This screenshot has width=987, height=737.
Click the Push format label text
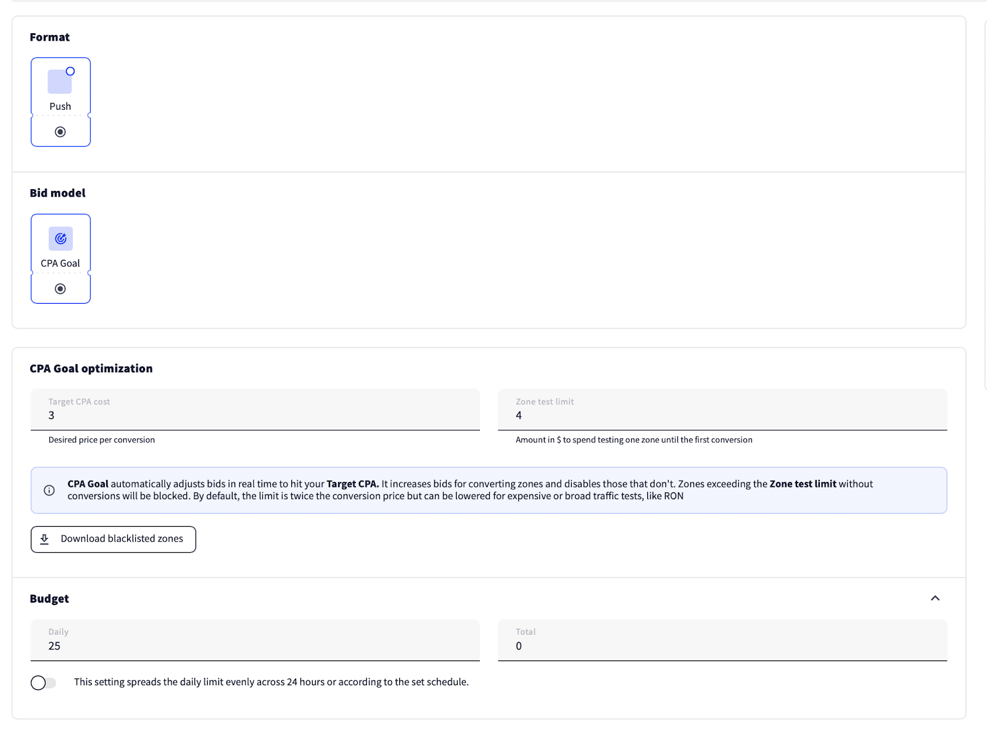[x=60, y=107]
